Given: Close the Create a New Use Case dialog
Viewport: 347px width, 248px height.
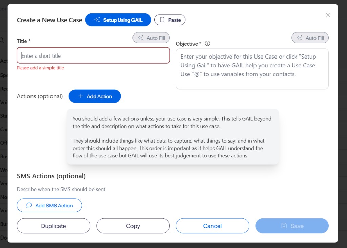Looking at the screenshot, I should point(328,15).
